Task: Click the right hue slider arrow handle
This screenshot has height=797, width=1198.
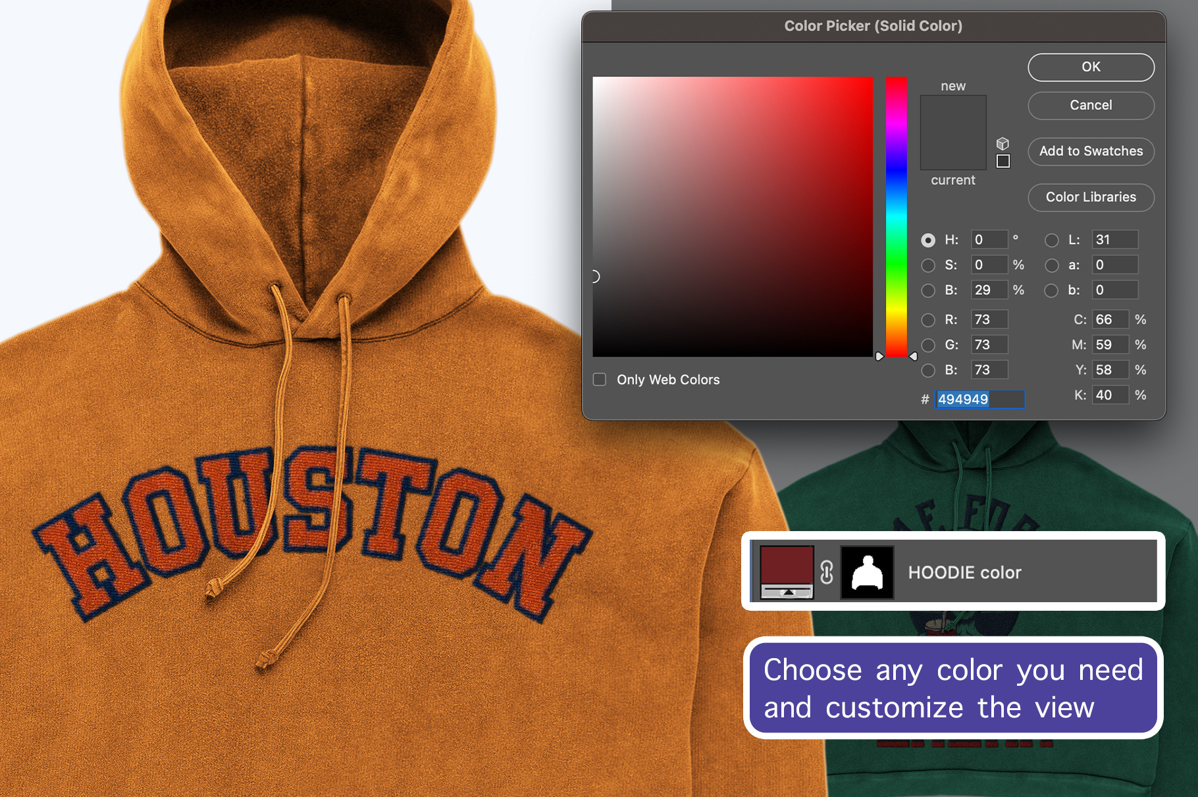Action: tap(913, 356)
